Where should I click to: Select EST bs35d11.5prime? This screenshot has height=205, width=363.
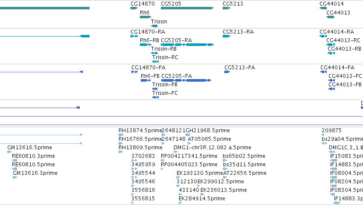(244, 165)
